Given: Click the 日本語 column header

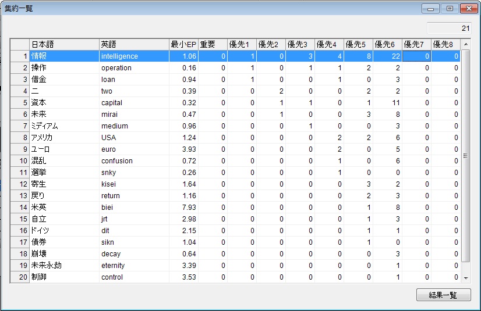Looking at the screenshot, I should [64, 44].
